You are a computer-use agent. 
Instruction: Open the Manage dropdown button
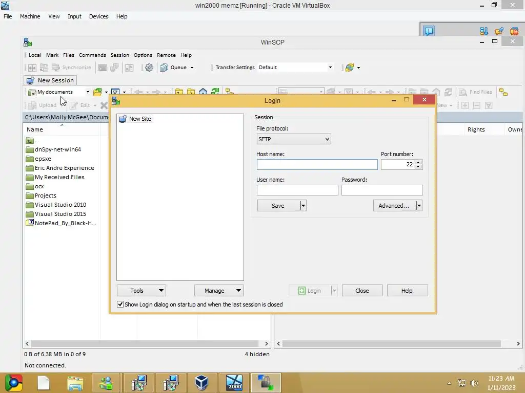coord(218,291)
